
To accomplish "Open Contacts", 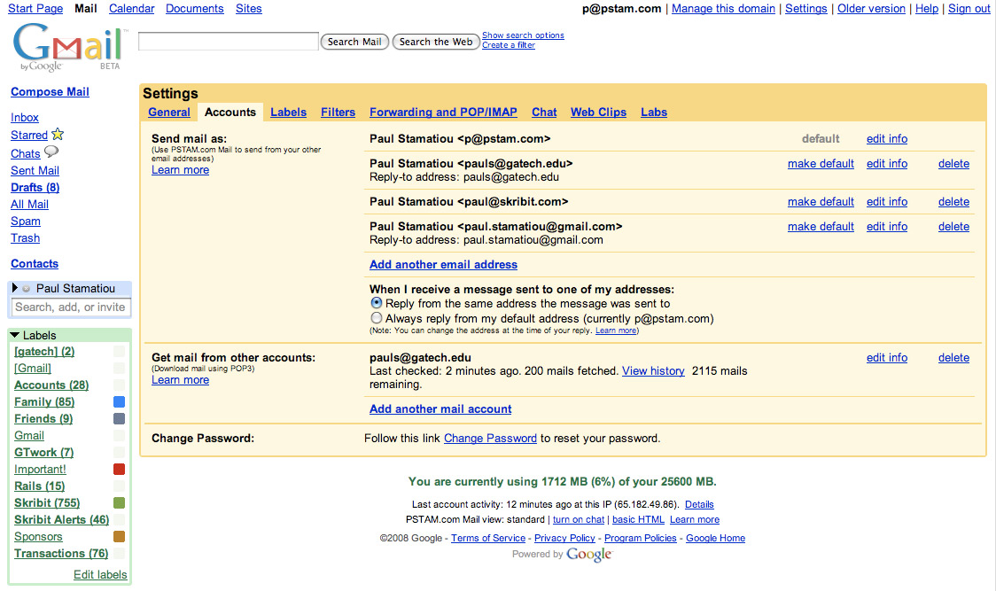I will pyautogui.click(x=35, y=264).
